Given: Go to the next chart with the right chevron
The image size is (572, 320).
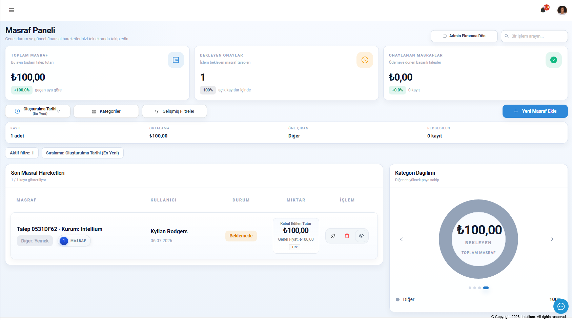Looking at the screenshot, I should tap(552, 239).
